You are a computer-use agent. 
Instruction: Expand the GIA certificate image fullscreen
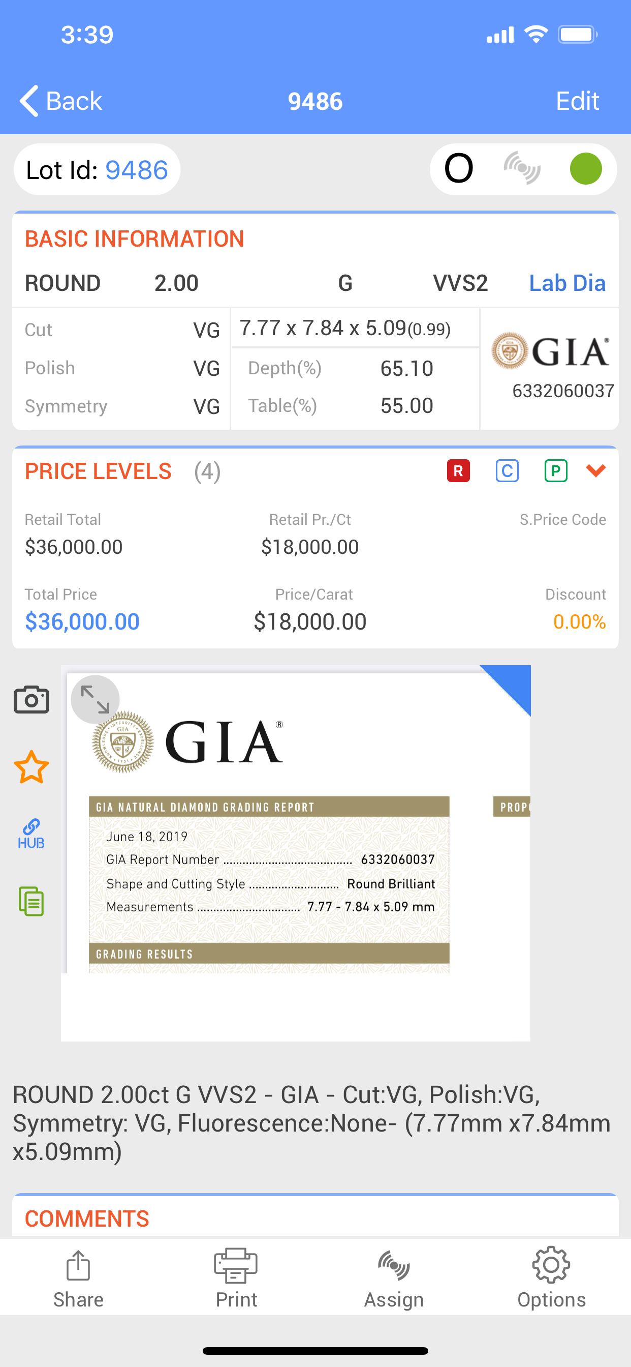95,699
